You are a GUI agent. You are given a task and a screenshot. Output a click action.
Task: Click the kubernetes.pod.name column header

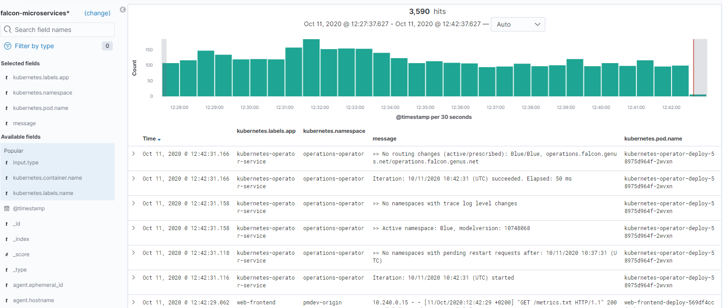click(x=653, y=139)
